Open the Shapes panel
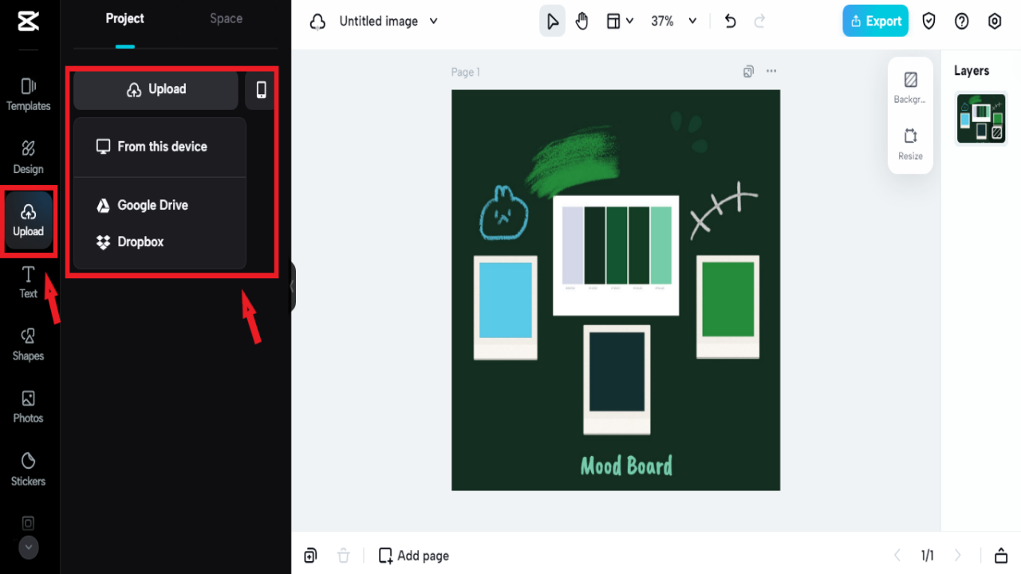The image size is (1021, 574). [x=28, y=345]
